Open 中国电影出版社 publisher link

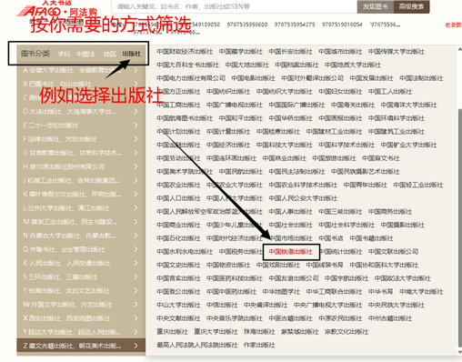[x=253, y=78]
